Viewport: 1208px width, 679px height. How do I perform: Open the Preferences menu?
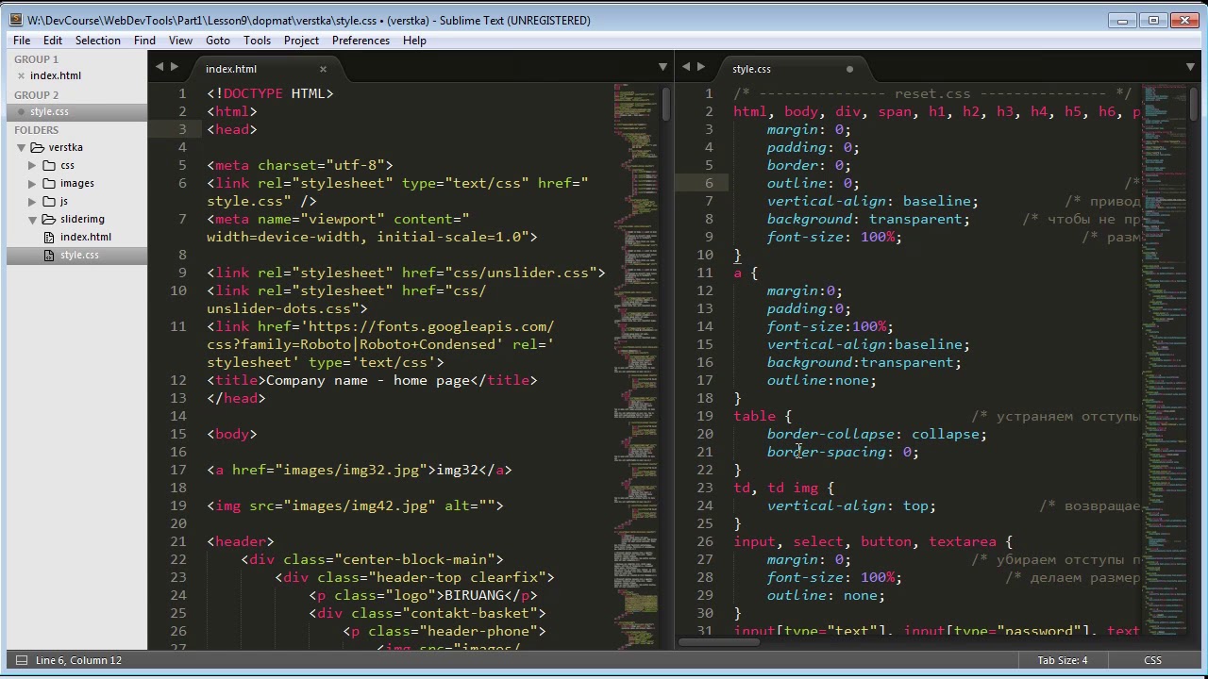click(x=361, y=41)
